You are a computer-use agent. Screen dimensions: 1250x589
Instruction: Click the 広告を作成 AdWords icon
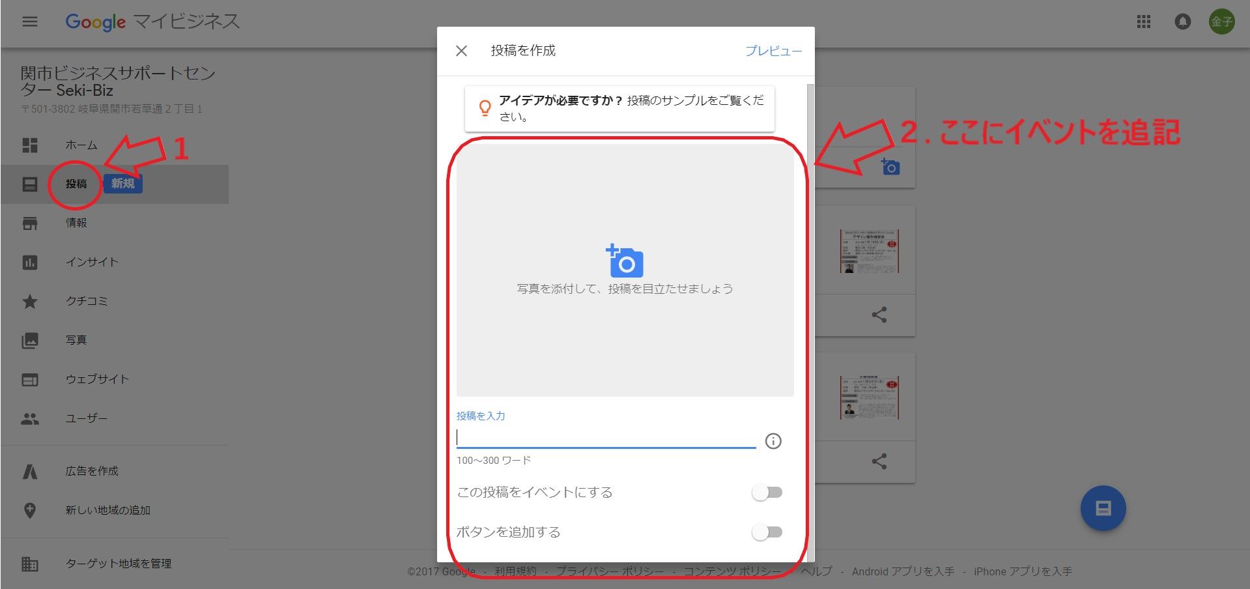coord(30,471)
